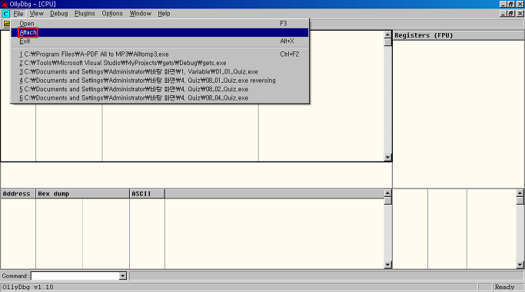Click scroll down arrow of stack pane

[520, 264]
